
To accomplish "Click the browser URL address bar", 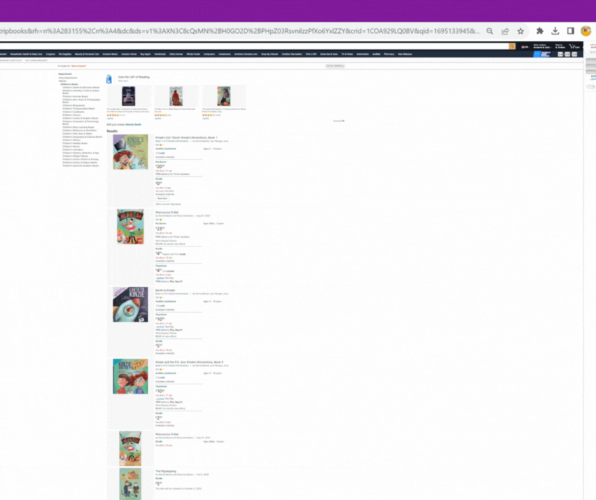I will [x=240, y=31].
